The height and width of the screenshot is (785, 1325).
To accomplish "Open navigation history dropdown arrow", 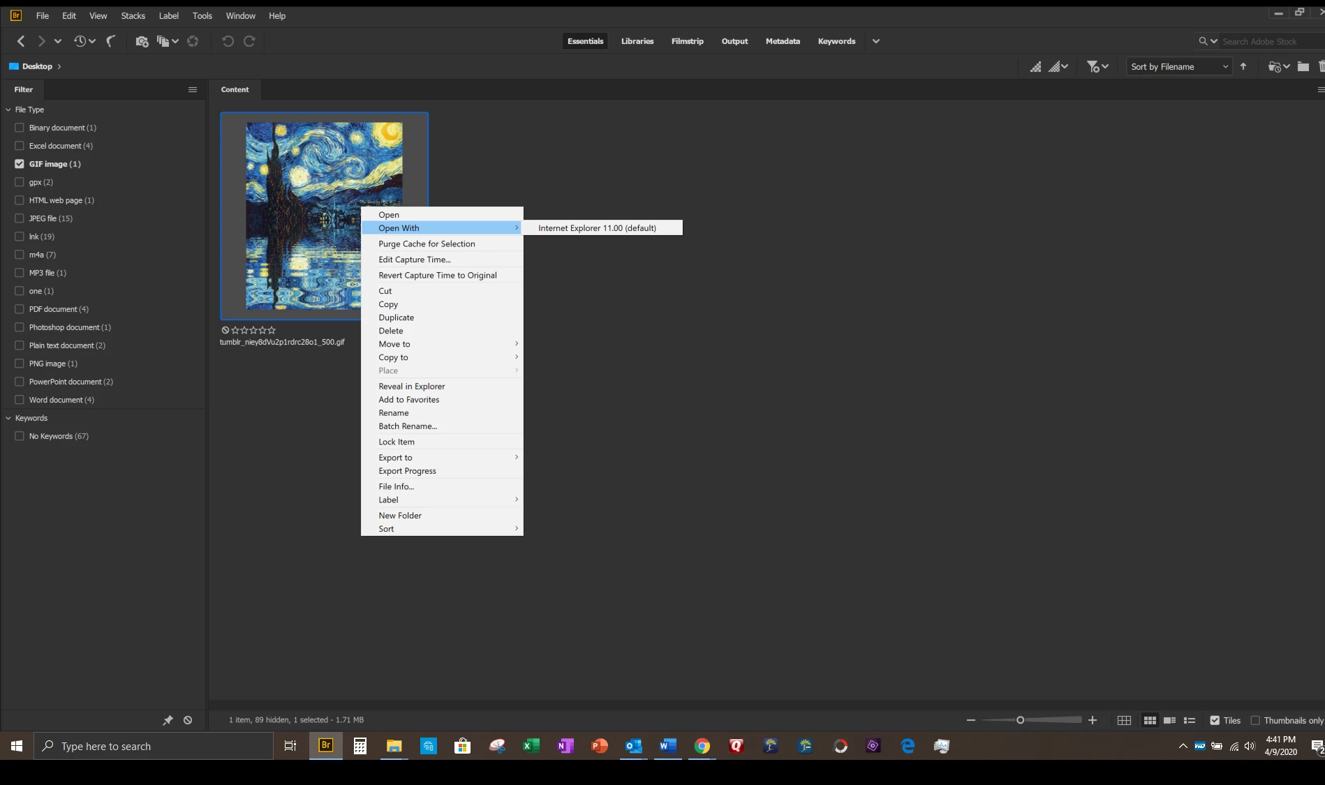I will coord(58,41).
